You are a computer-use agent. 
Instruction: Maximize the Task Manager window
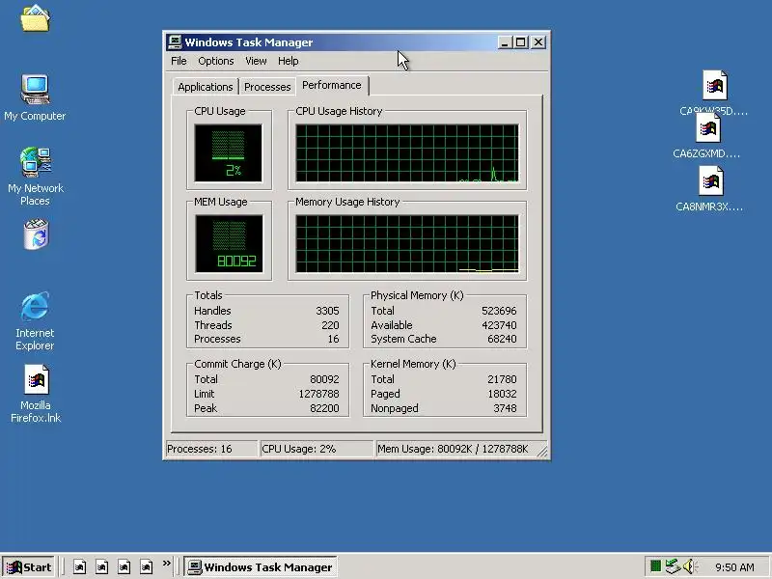click(521, 42)
